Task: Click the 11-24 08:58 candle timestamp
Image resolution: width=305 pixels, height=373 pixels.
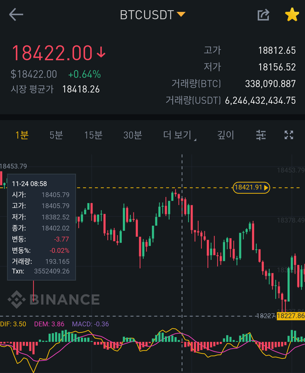Action: tap(29, 184)
